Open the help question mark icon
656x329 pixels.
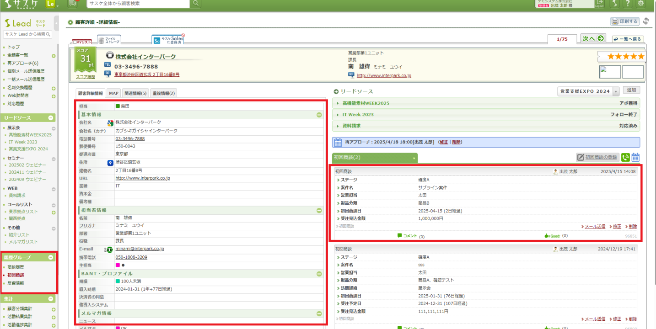click(628, 3)
